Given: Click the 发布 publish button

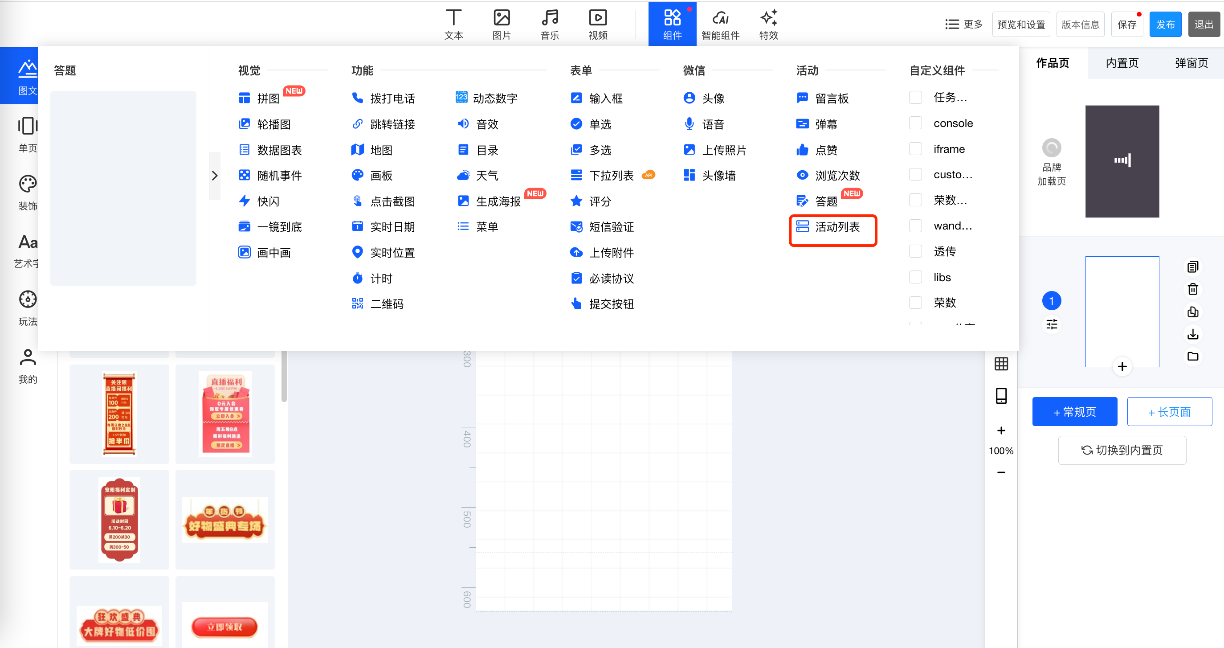Looking at the screenshot, I should (x=1165, y=24).
